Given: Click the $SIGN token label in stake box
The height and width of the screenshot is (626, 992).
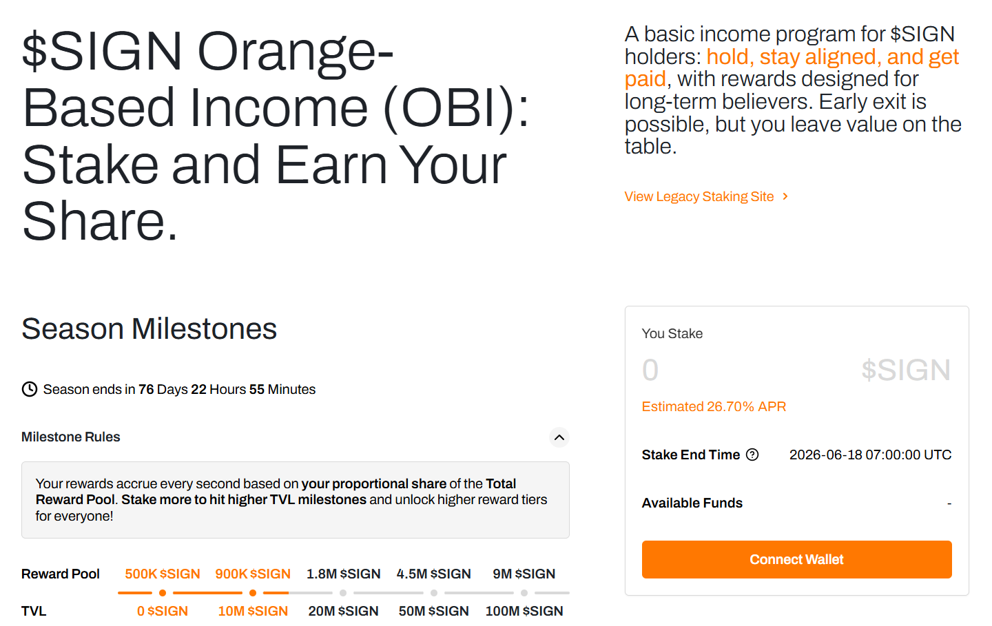Looking at the screenshot, I should point(905,370).
